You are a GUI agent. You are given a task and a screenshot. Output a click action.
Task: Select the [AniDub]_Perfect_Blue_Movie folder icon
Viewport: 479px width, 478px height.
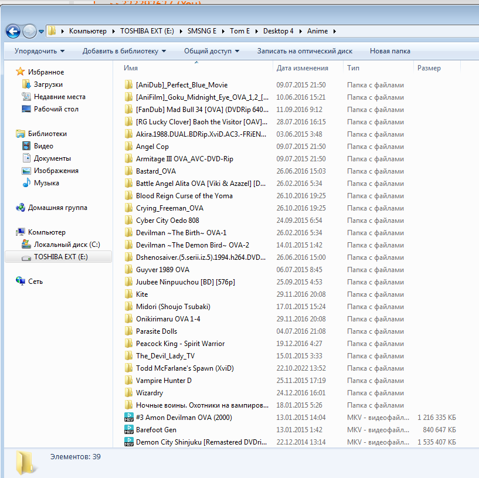coord(128,84)
